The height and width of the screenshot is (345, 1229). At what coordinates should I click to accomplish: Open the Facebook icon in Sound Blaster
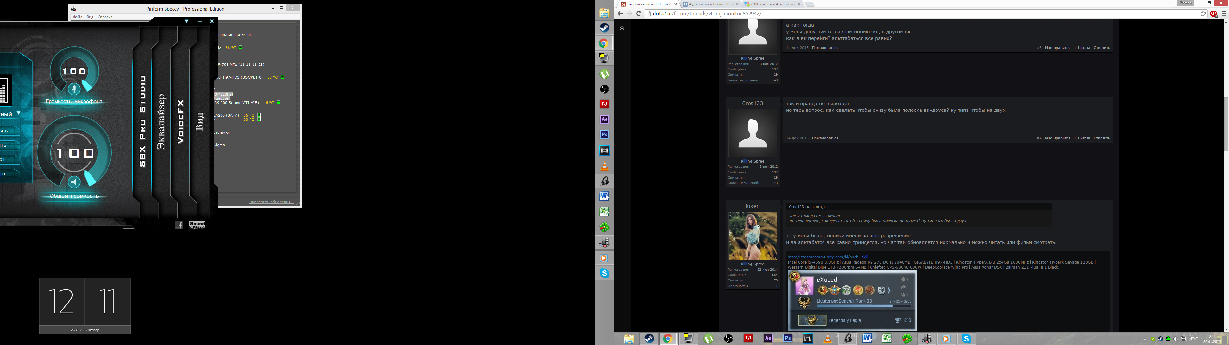tap(179, 225)
